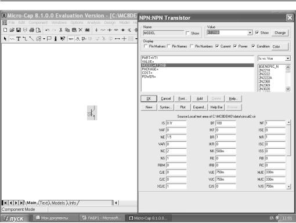Select the Resistor component icon
This screenshot has width=296, height=223.
point(103,30)
